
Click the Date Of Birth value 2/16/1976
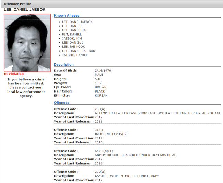(x=103, y=71)
